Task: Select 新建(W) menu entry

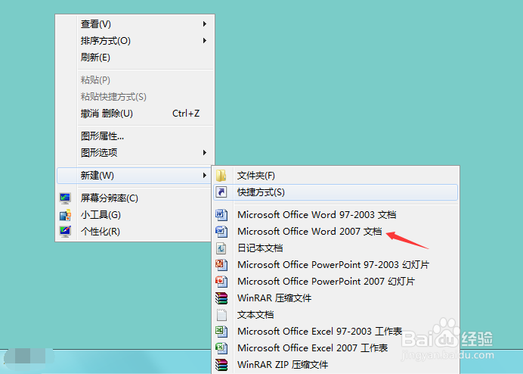Action: click(x=135, y=176)
